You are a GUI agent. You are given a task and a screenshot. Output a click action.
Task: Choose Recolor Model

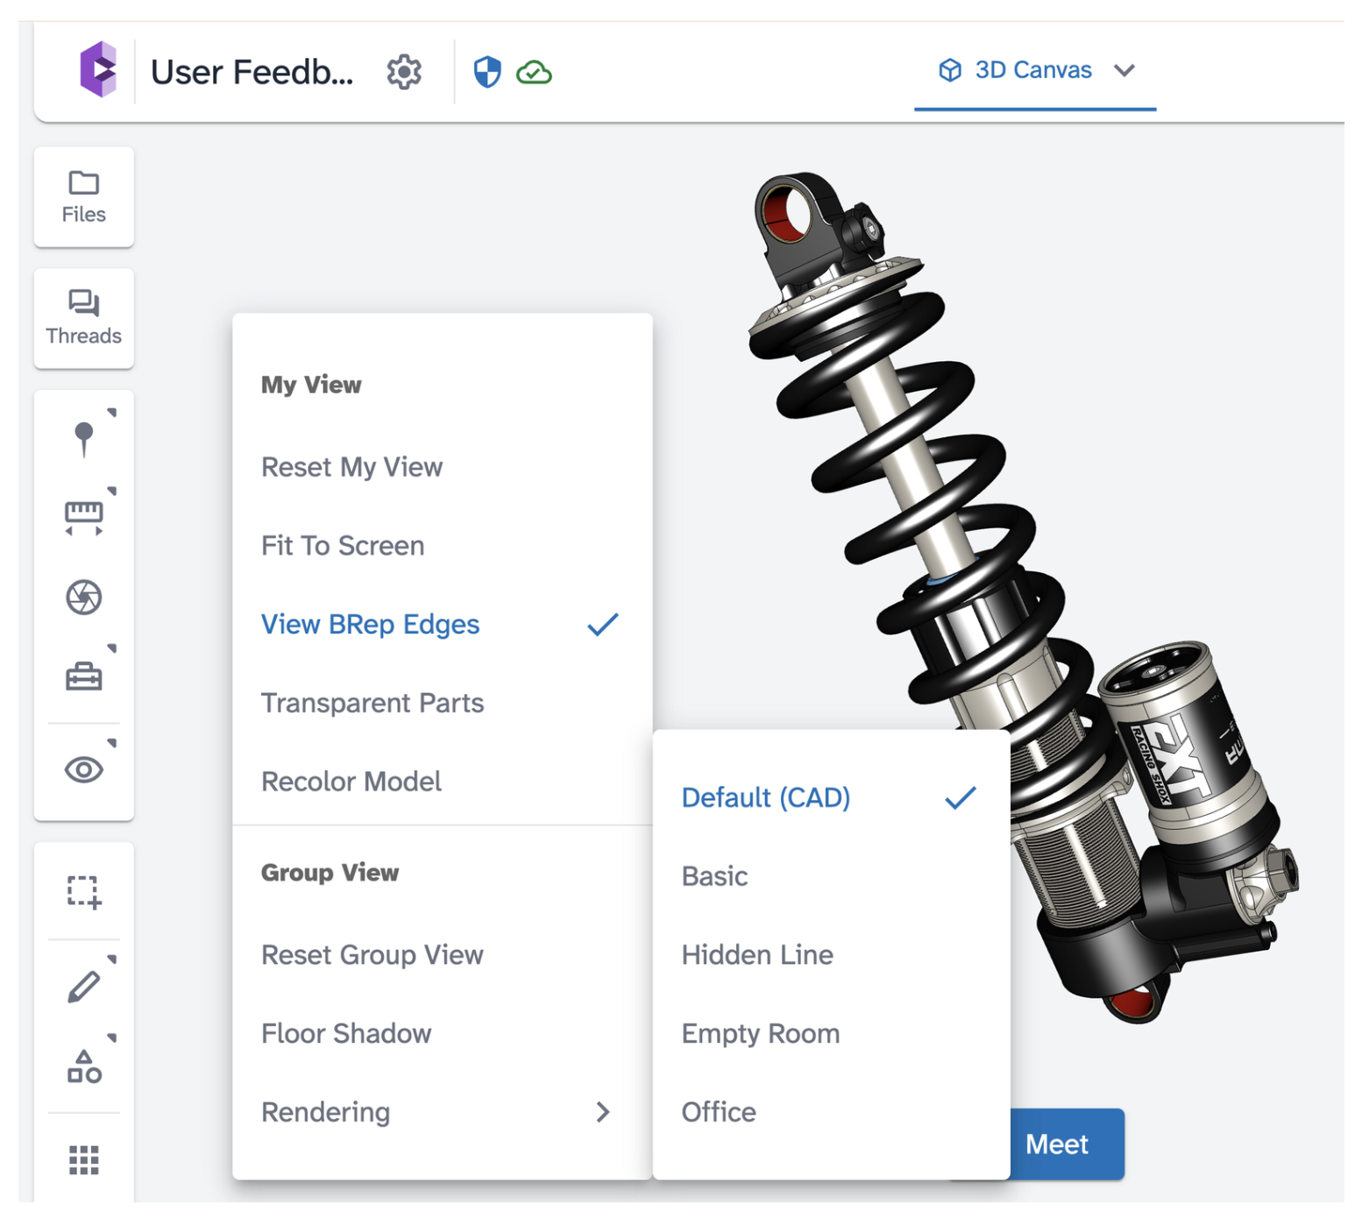[443, 782]
